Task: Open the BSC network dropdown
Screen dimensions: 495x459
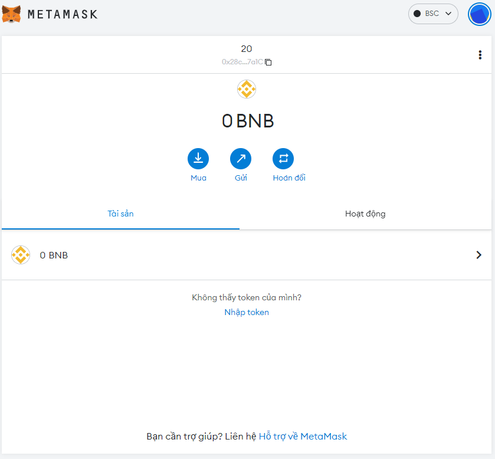Action: 433,14
